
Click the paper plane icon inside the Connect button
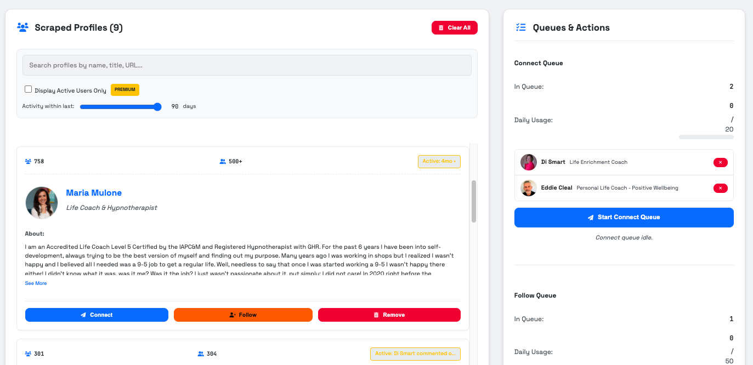pyautogui.click(x=84, y=315)
